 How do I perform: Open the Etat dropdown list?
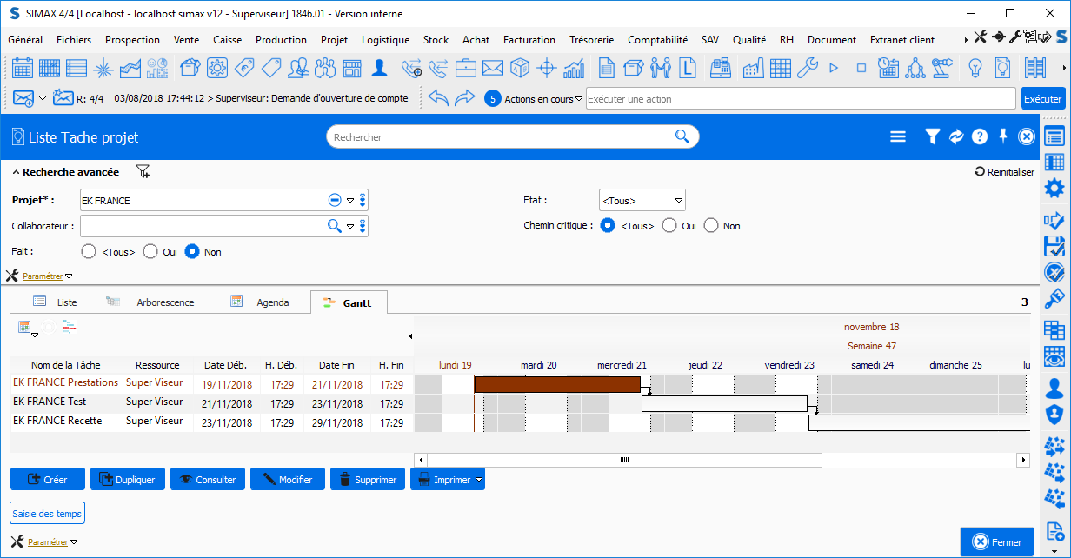coord(679,201)
